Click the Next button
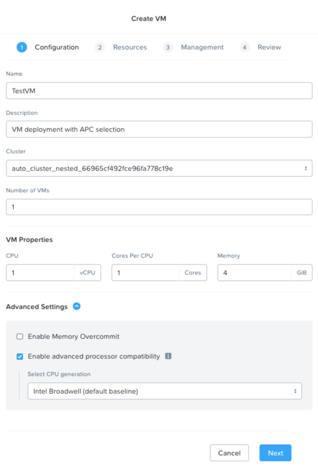Viewport: 318px width, 466px height. coord(275,452)
